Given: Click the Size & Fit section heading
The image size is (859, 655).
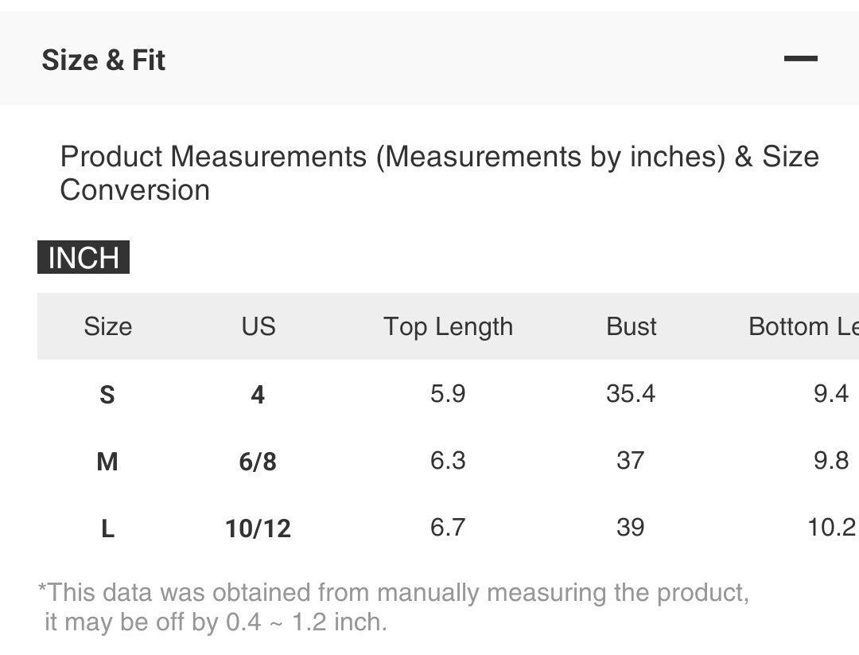Looking at the screenshot, I should [103, 60].
